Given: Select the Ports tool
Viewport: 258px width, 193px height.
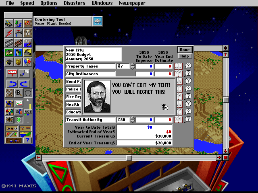Looking at the screenshot, I should pyautogui.click(x=28, y=43).
